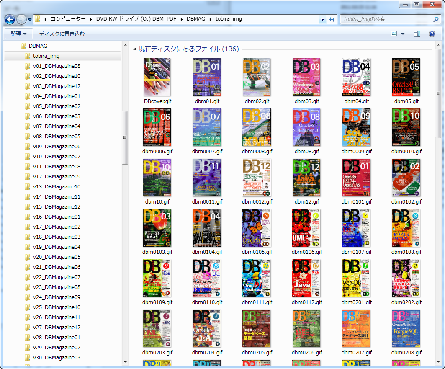The width and height of the screenshot is (445, 369).
Task: Click DBMAG in the address breadcrumb
Action: 195,19
